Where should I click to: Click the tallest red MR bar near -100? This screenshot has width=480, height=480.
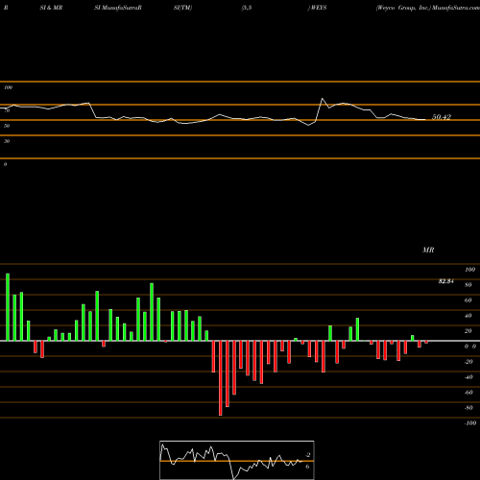221,378
